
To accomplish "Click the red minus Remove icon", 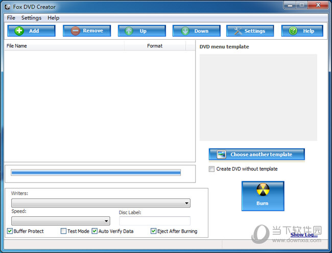I will click(x=76, y=31).
